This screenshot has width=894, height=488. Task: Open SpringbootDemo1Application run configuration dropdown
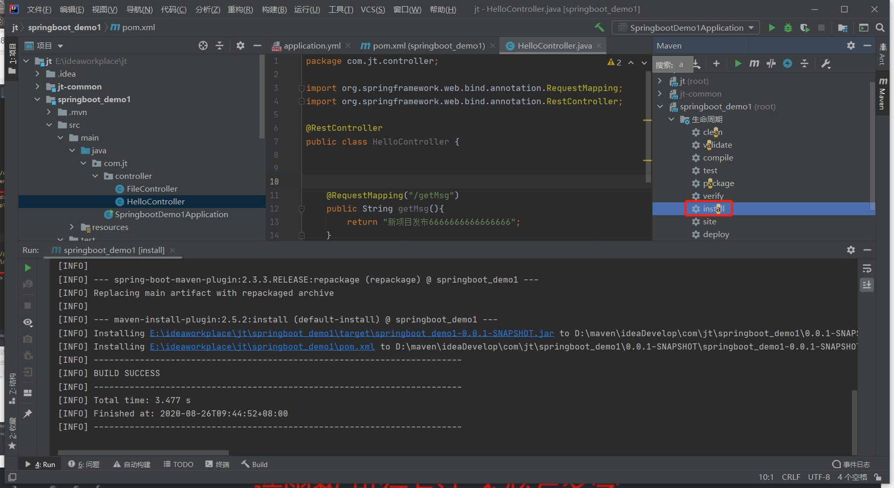(x=686, y=28)
